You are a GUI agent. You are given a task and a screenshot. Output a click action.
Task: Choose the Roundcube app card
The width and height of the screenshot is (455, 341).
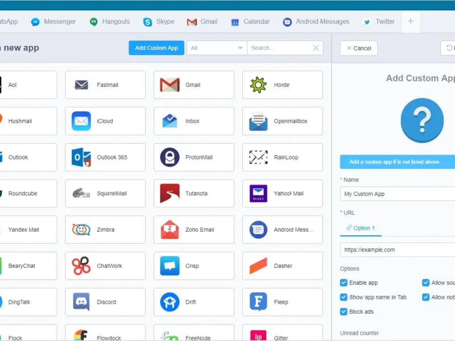[x=28, y=193]
